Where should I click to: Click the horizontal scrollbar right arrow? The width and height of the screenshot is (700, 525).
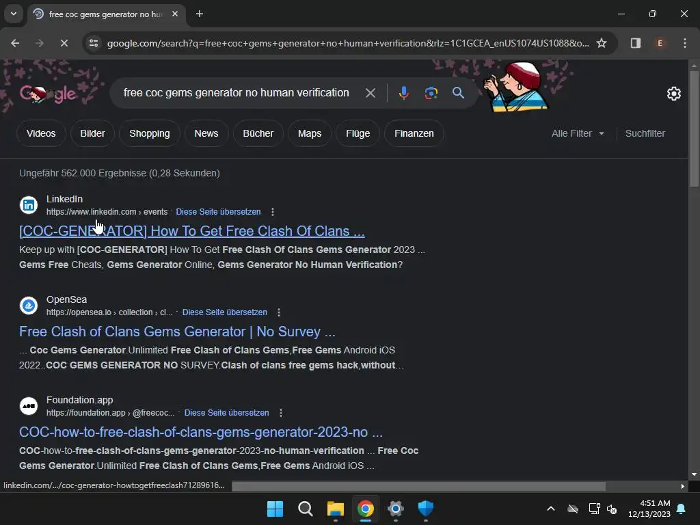tap(683, 486)
